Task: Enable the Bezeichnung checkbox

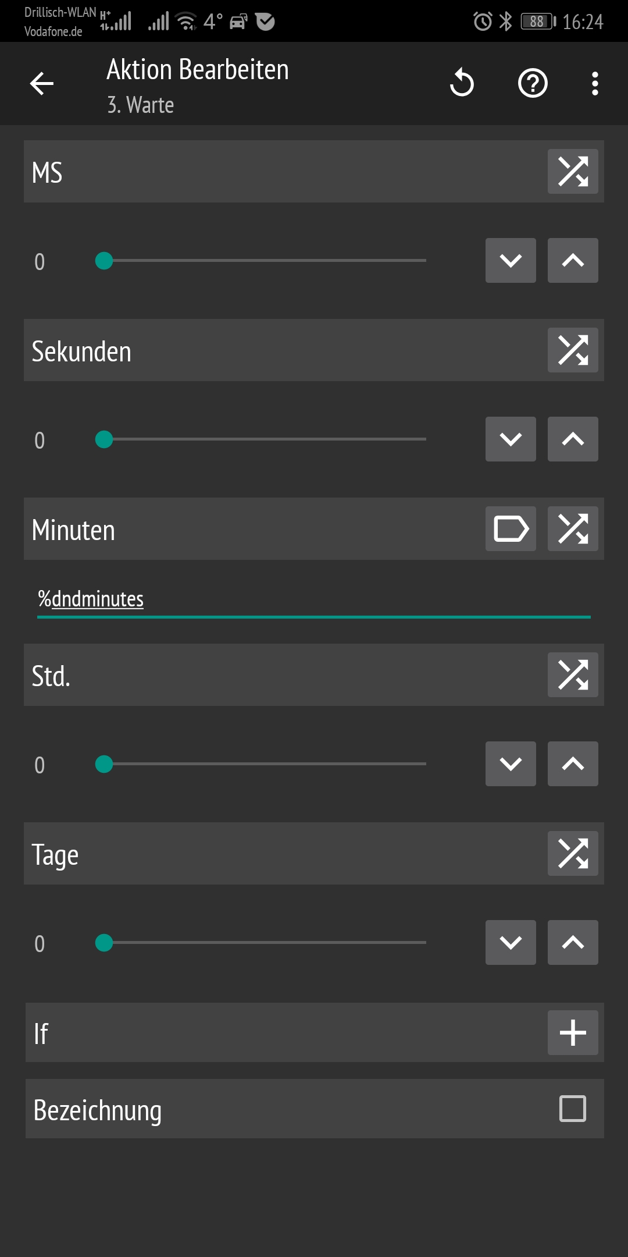Action: coord(573,1109)
